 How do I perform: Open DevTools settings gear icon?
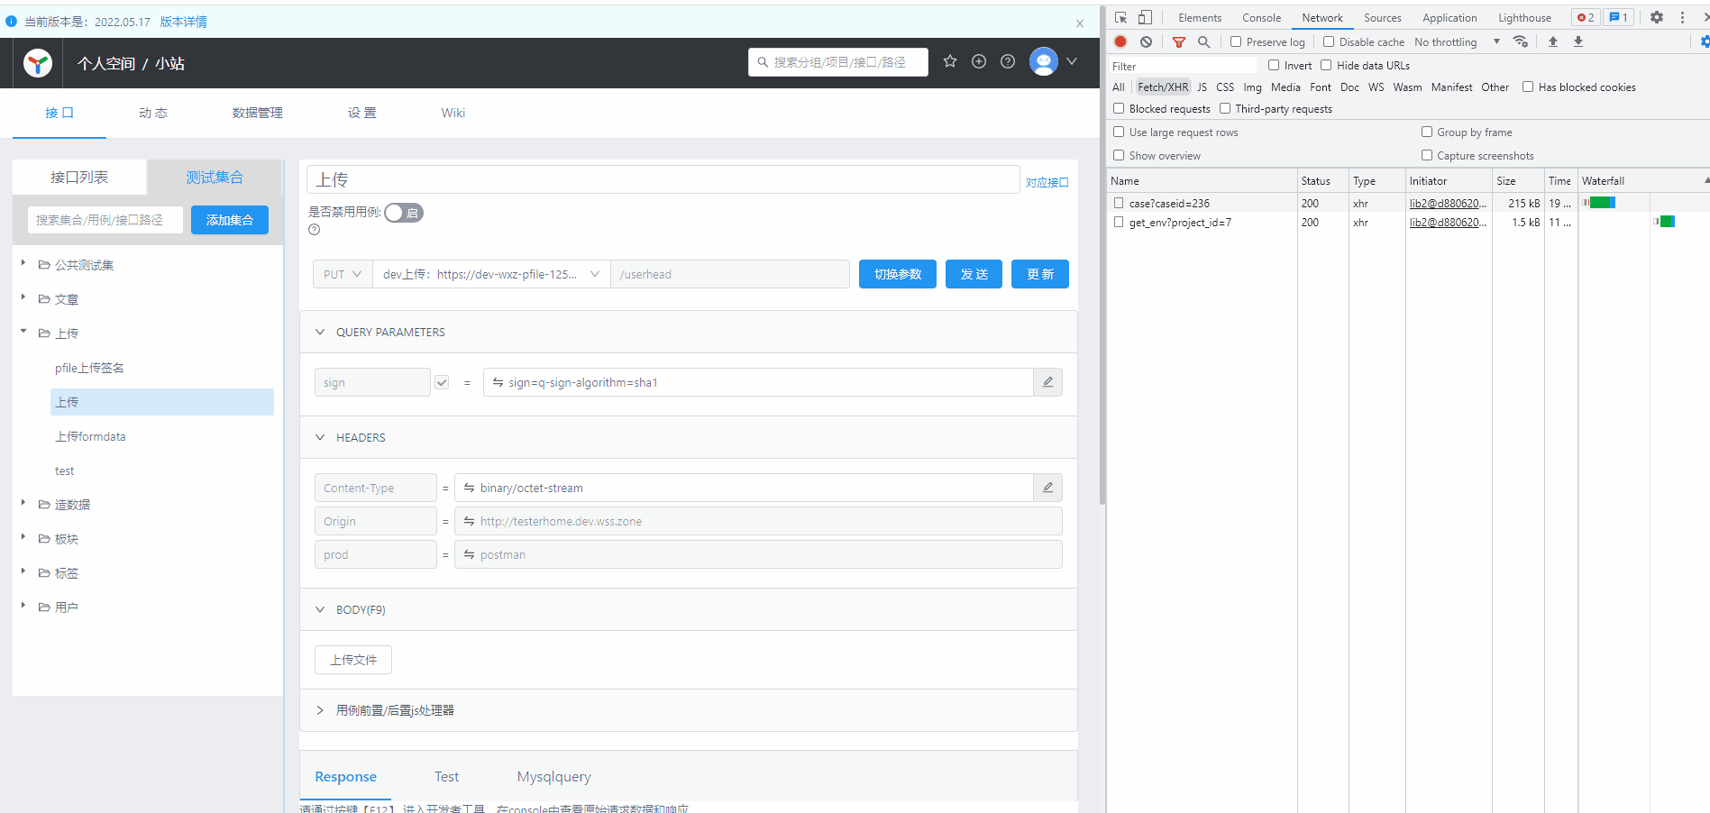(1657, 17)
